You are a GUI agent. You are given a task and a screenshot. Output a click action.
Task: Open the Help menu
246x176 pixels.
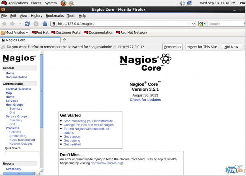click(82, 16)
